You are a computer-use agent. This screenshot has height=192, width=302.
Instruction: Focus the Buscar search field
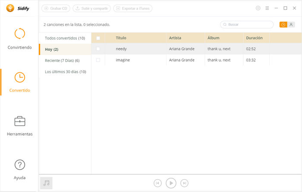pos(247,25)
